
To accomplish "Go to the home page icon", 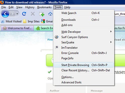I will [x=50, y=14].
